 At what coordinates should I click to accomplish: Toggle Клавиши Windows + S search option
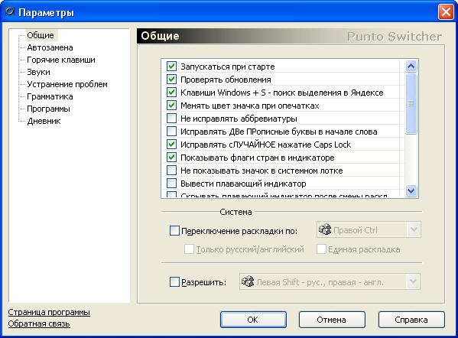pyautogui.click(x=171, y=93)
